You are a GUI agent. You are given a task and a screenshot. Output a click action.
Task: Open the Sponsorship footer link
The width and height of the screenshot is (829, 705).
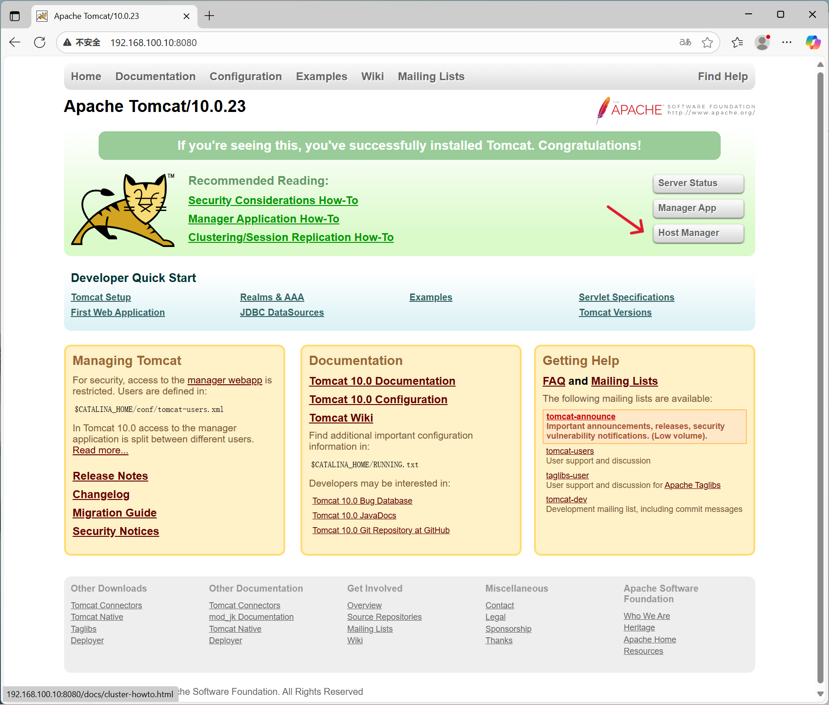pos(508,629)
